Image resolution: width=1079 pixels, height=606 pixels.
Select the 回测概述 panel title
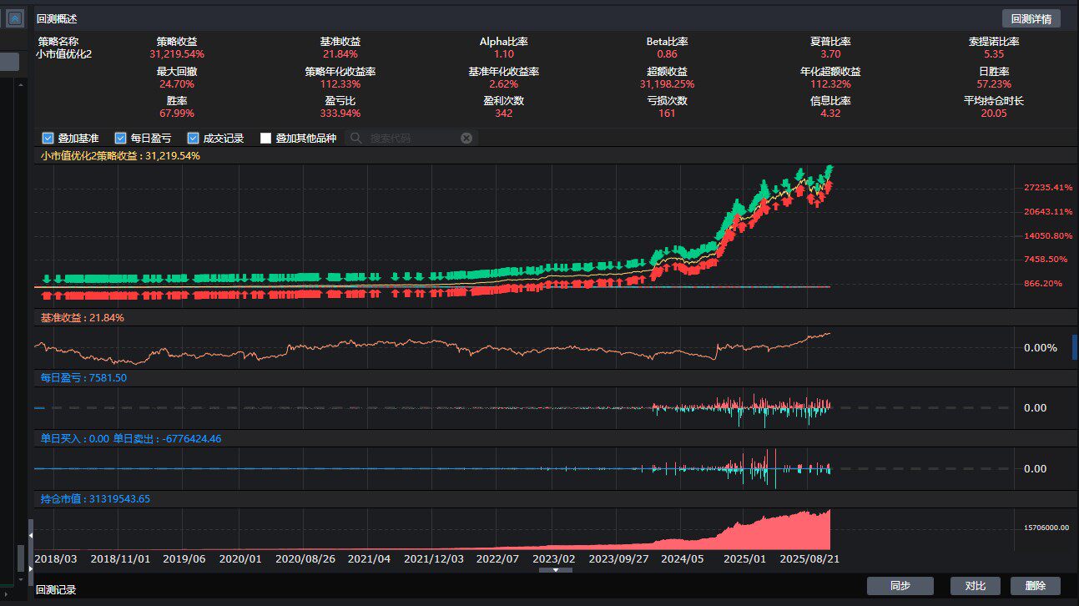(x=57, y=18)
